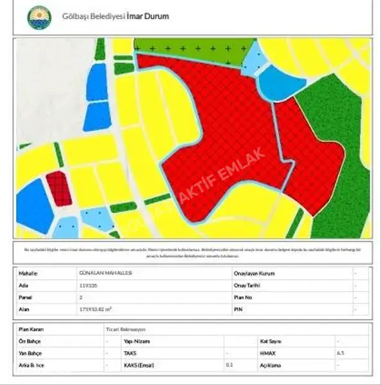Click the 'Onay Tarihi' label

point(247,286)
